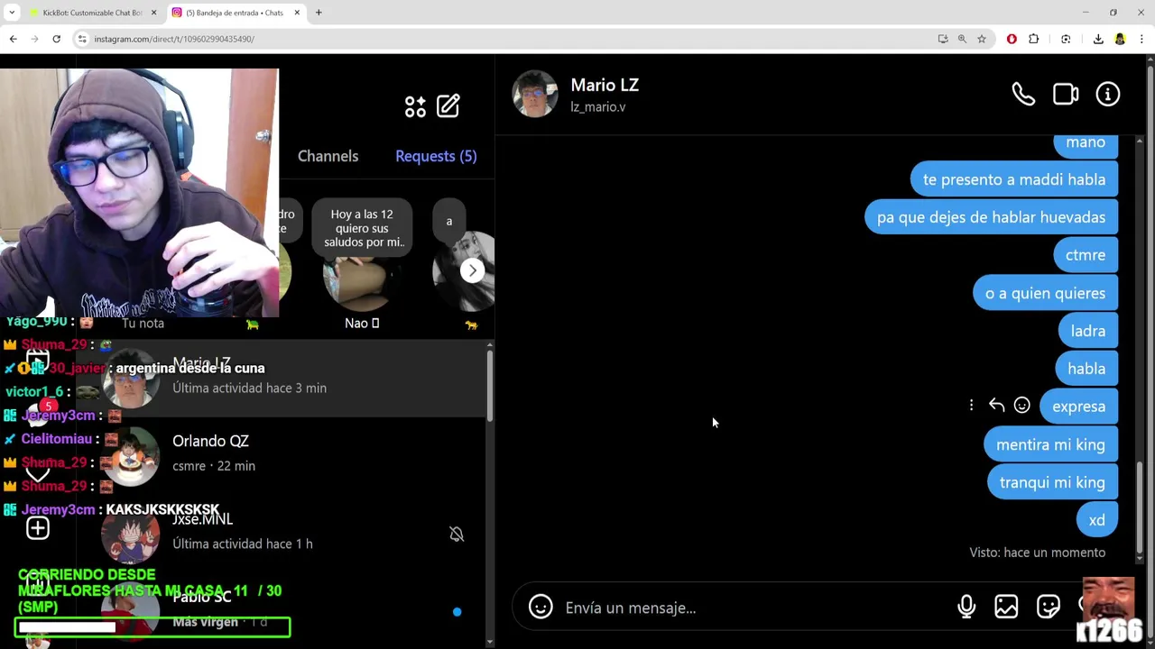
Task: Switch to the Channels tab
Action: click(328, 156)
